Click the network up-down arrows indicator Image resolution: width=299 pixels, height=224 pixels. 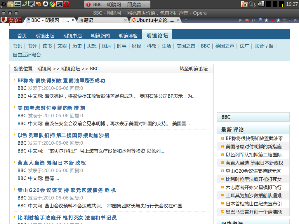pos(252,4)
